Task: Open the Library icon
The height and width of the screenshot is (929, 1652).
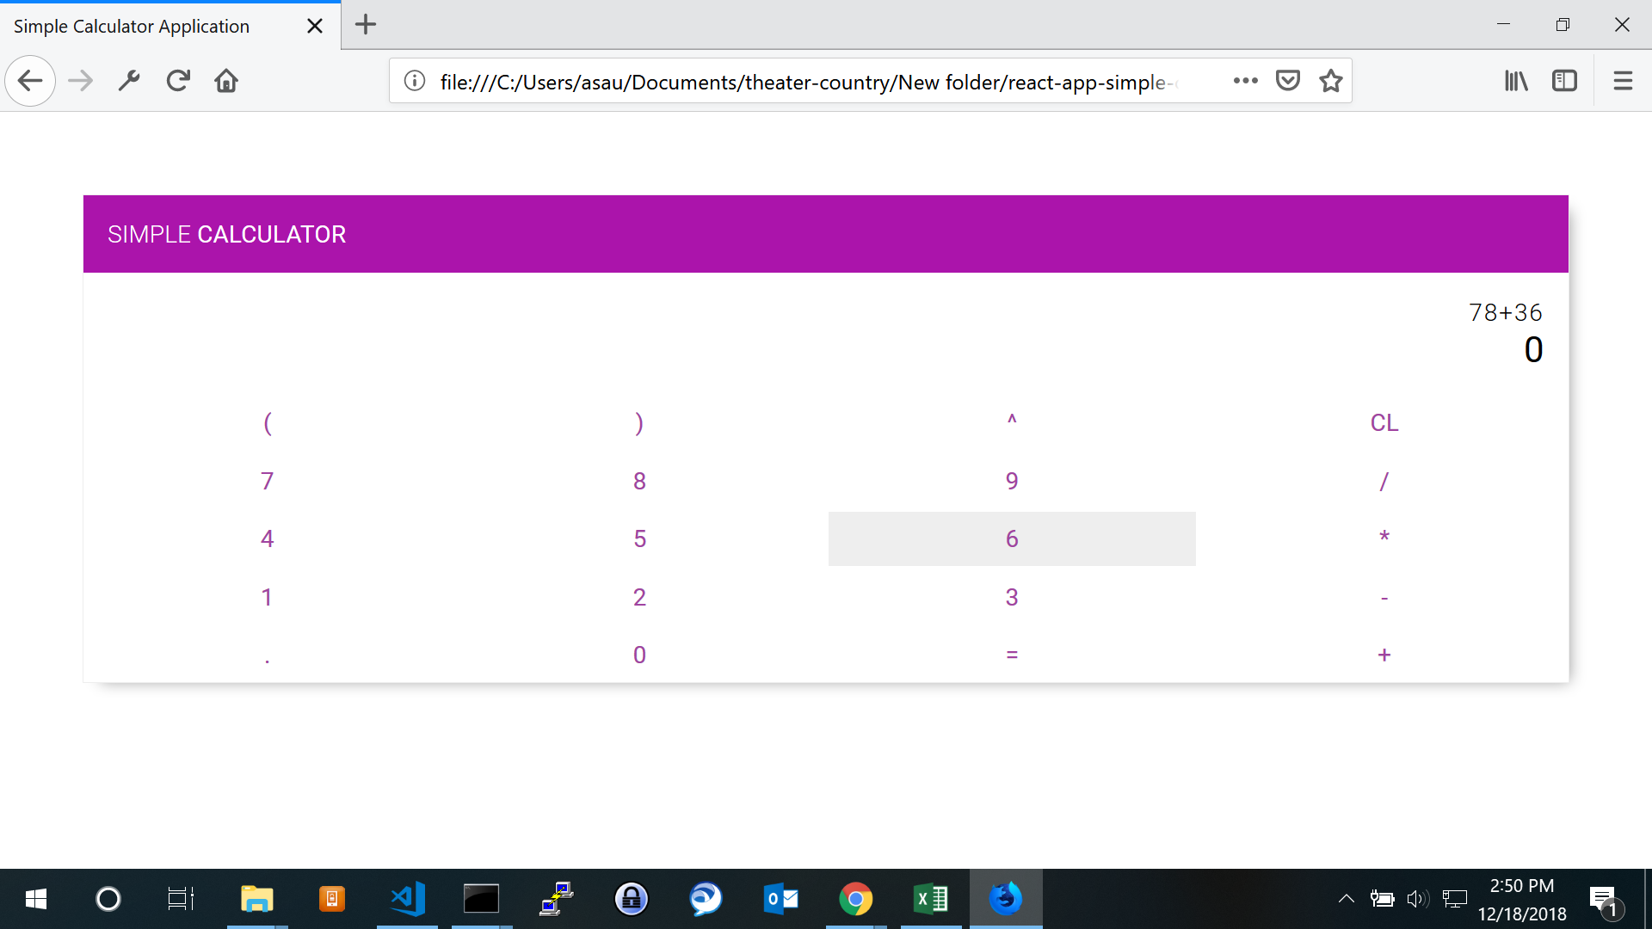Action: pos(1516,81)
